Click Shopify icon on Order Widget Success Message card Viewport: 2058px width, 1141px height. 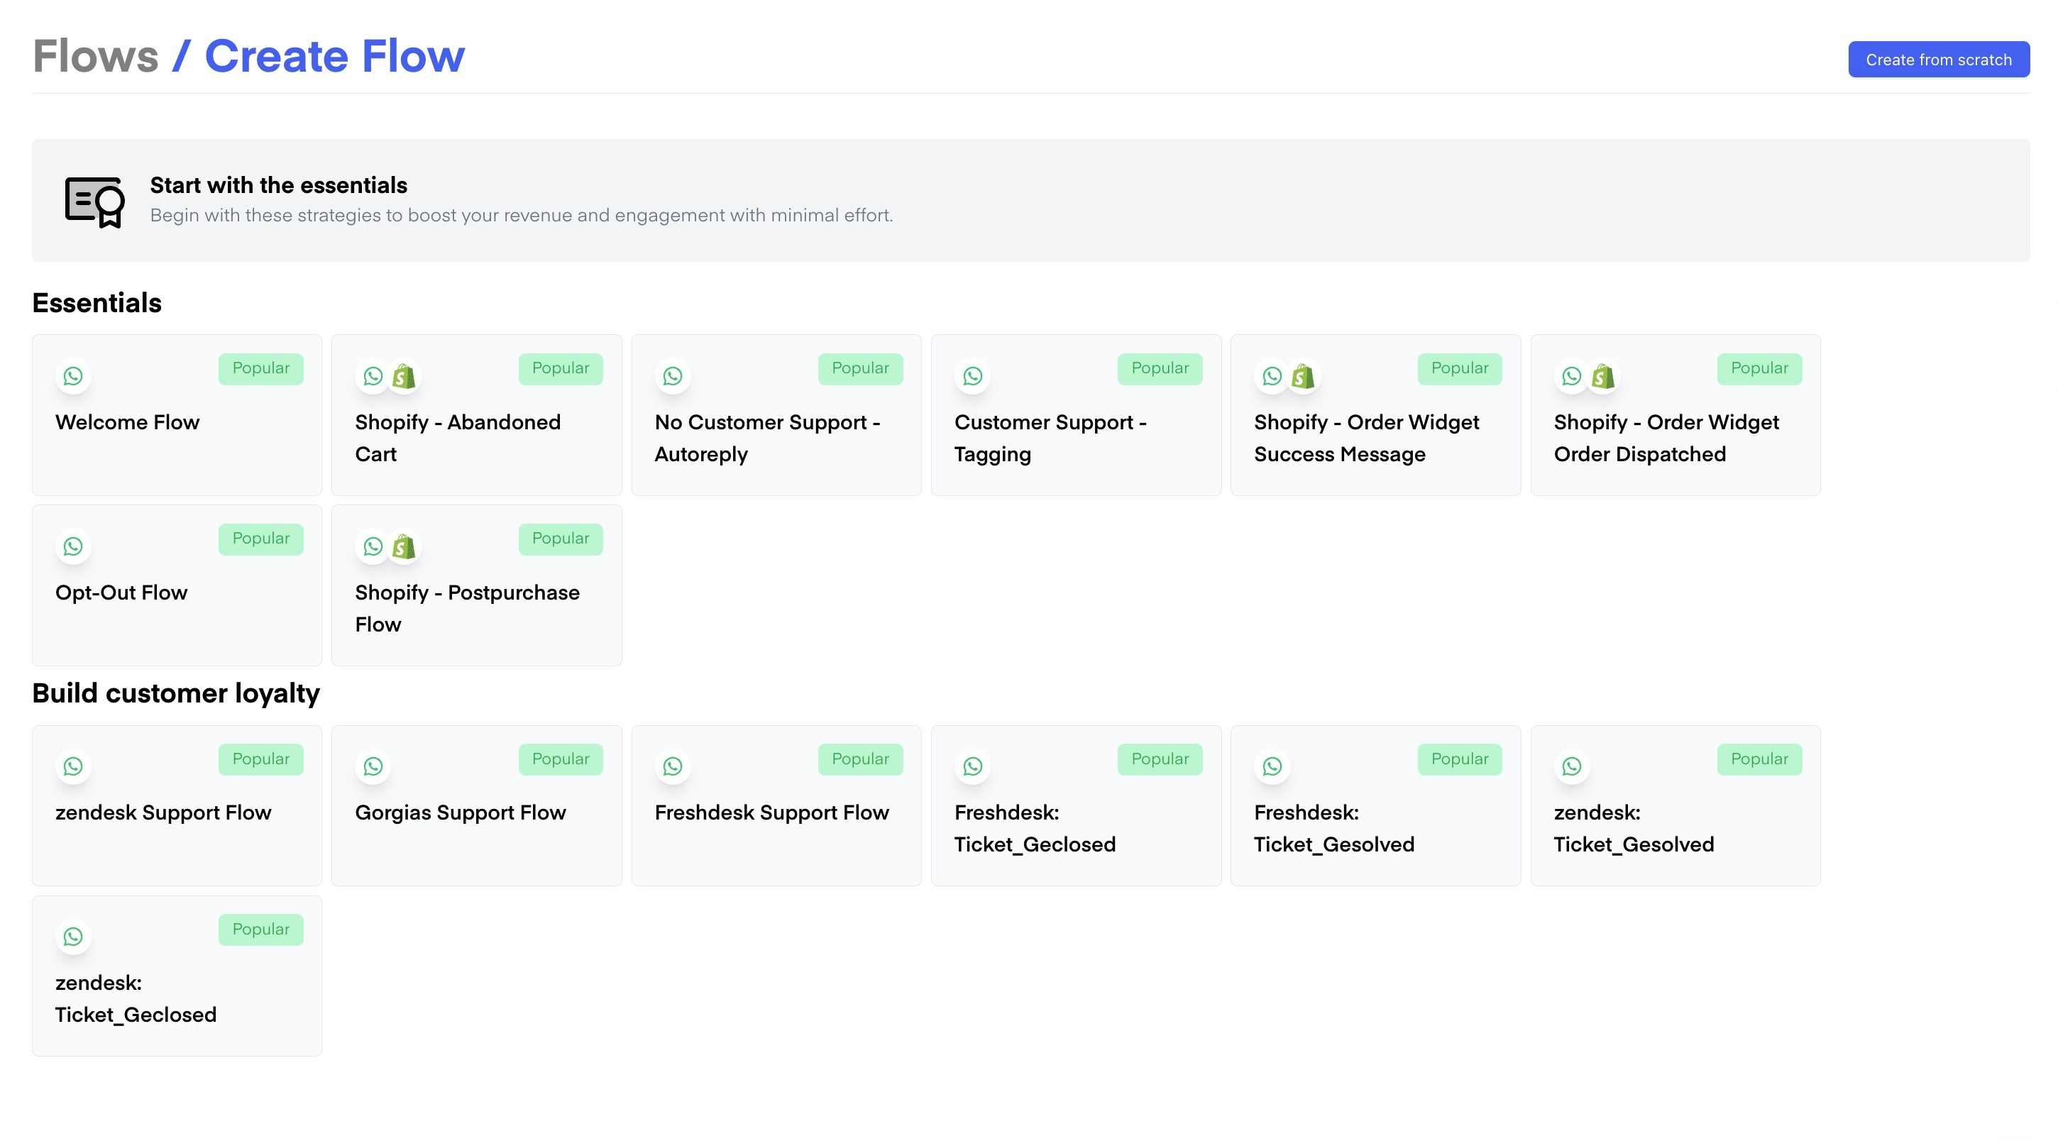[1303, 375]
